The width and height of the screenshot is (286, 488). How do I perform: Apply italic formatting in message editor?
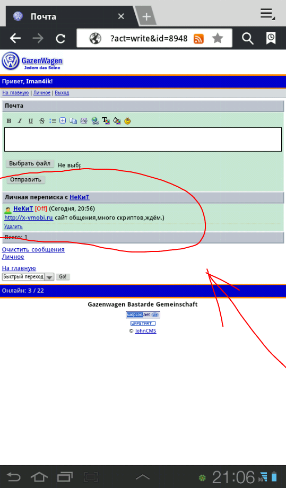point(20,121)
